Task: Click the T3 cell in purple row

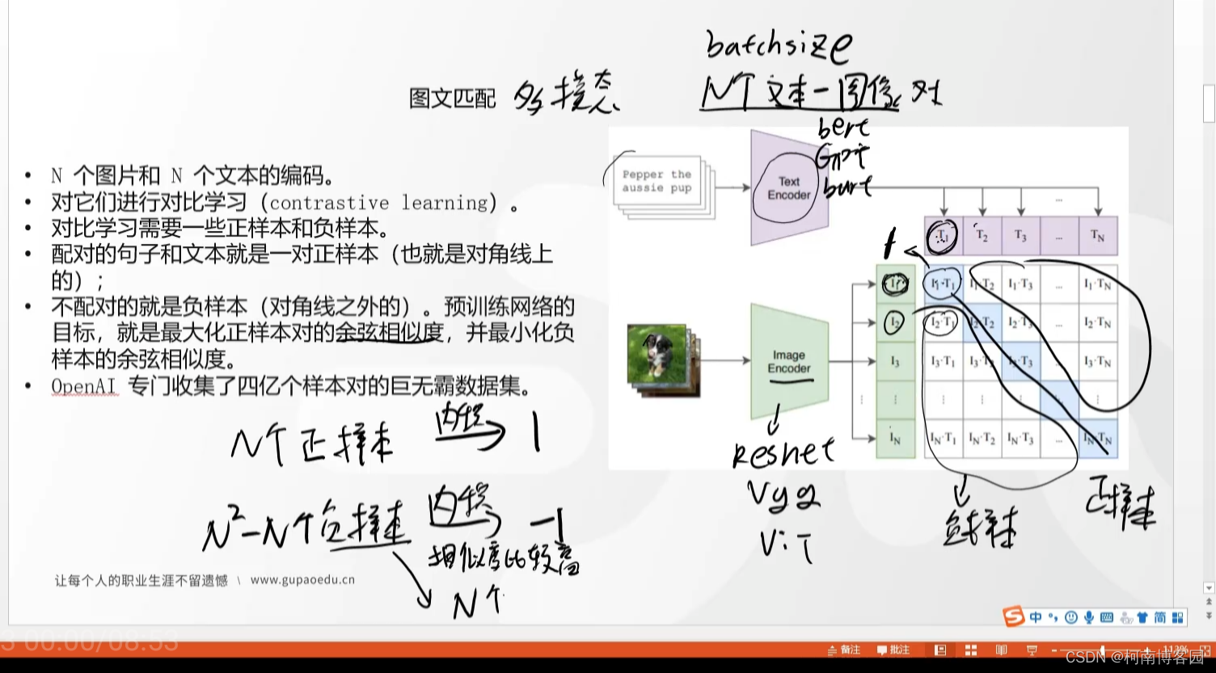Action: click(x=1020, y=236)
